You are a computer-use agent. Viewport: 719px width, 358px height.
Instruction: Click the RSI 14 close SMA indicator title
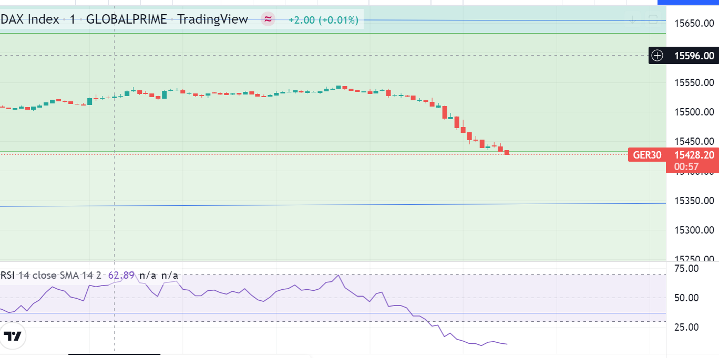(x=50, y=275)
